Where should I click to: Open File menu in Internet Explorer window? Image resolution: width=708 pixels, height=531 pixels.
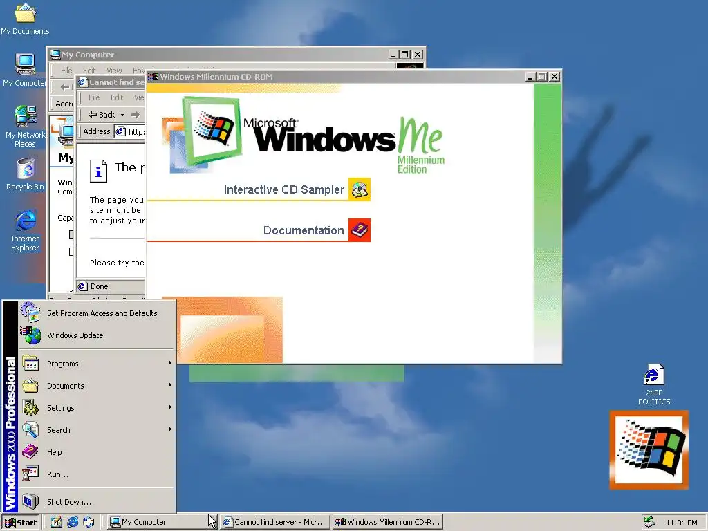pos(94,97)
